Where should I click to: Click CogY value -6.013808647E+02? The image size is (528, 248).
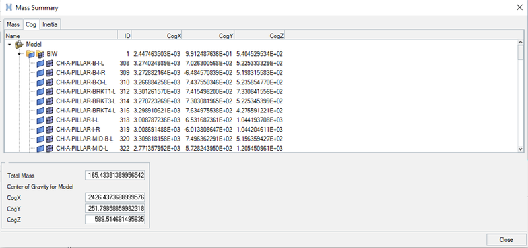click(208, 129)
